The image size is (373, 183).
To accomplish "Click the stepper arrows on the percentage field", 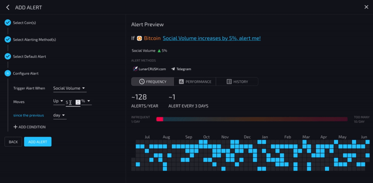I will [x=78, y=102].
